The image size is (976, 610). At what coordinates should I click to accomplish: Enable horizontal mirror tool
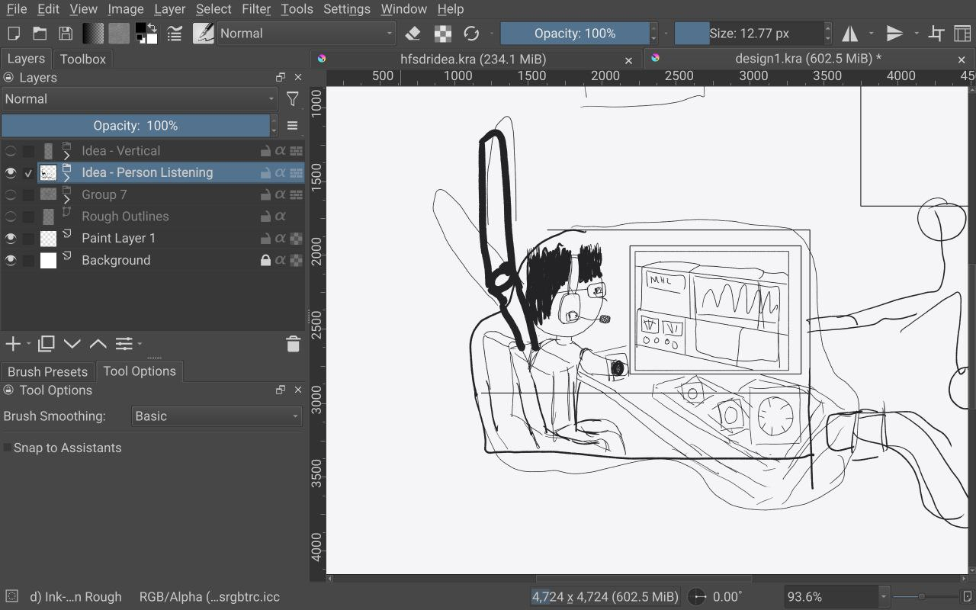(x=849, y=34)
